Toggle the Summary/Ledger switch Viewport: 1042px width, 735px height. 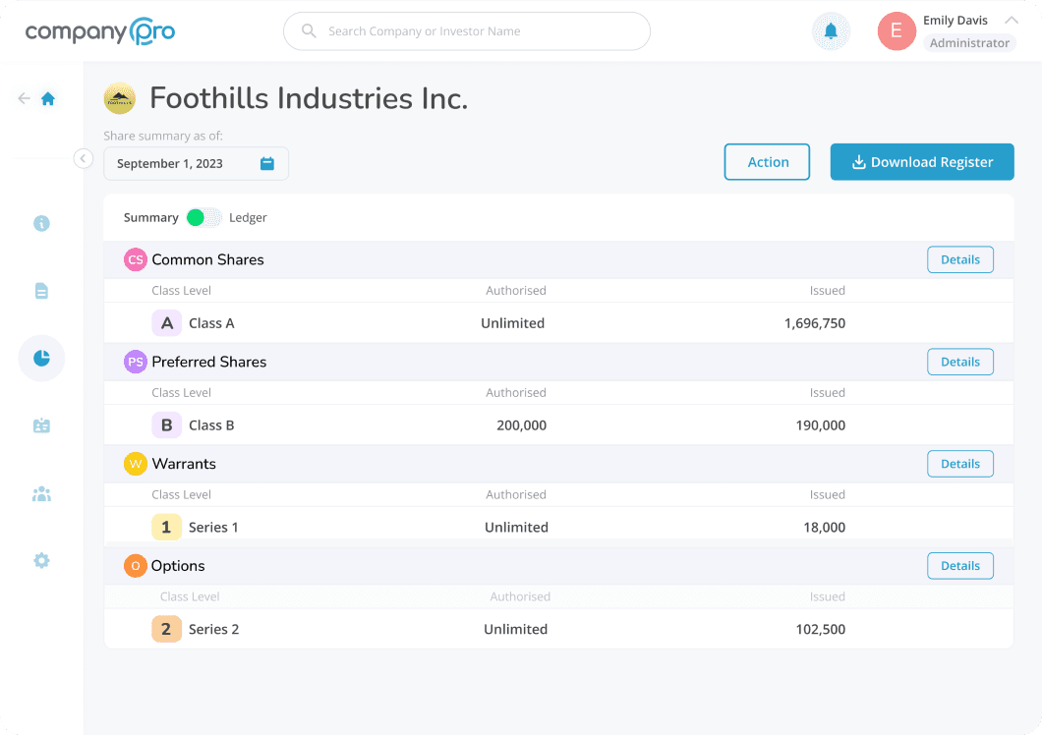pos(203,218)
